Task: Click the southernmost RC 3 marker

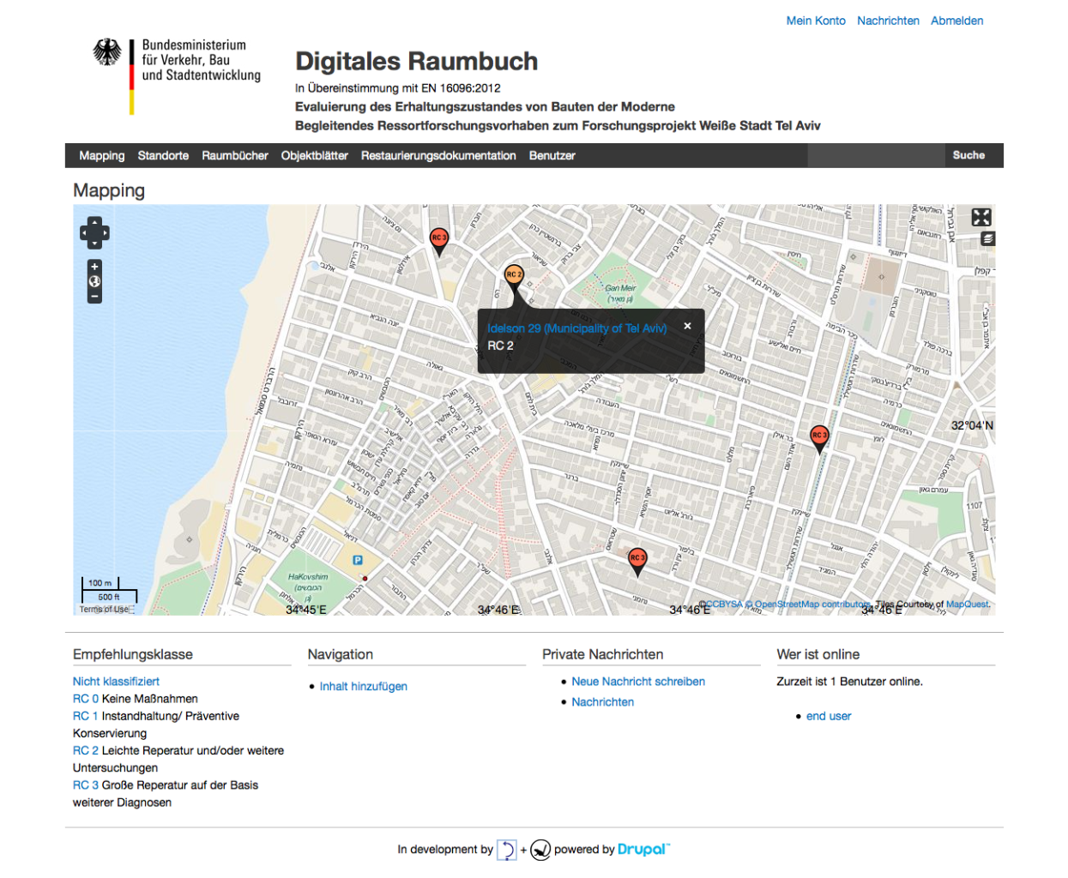Action: click(x=637, y=556)
